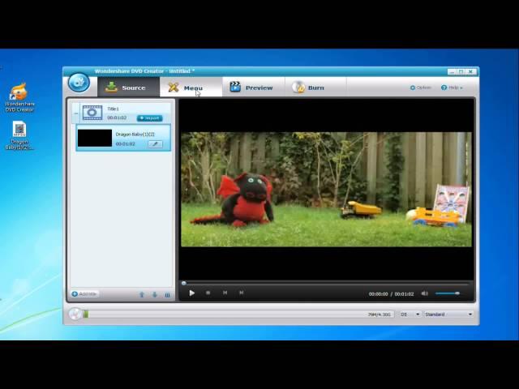
Task: Move the selected item up with arrow
Action: pyautogui.click(x=142, y=294)
